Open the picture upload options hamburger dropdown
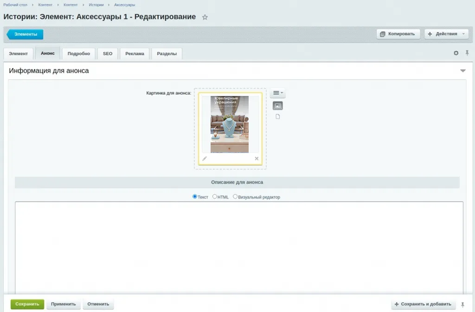The height and width of the screenshot is (312, 475). (277, 93)
